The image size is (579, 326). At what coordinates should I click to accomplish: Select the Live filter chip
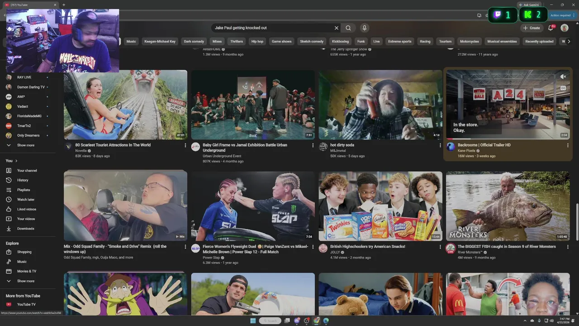coord(376,41)
